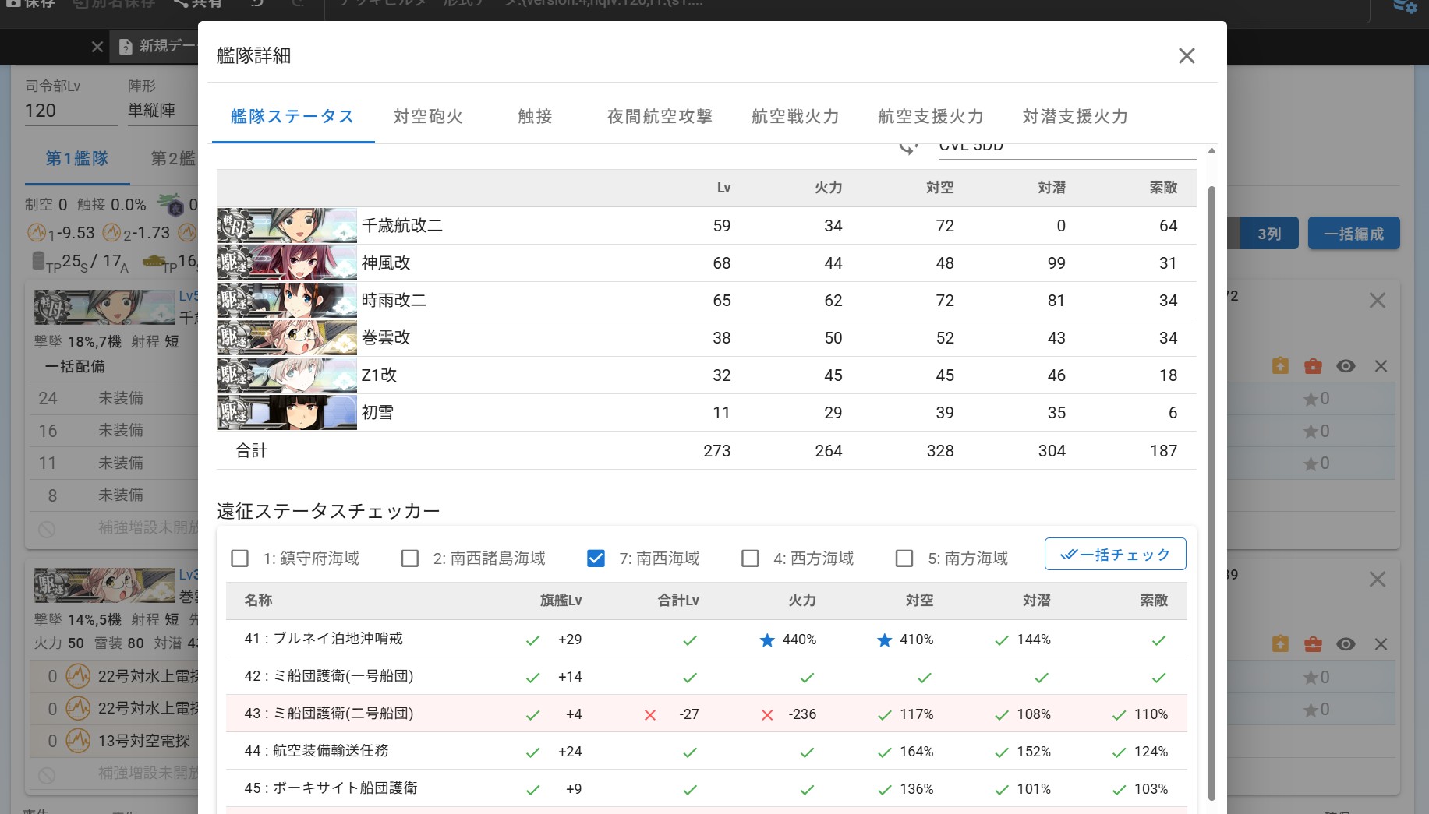Click the blue star in expedition 41 火力 cell
Screen dimensions: 1429x814
(767, 640)
